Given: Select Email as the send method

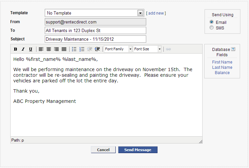Looking at the screenshot, I should point(212,22).
